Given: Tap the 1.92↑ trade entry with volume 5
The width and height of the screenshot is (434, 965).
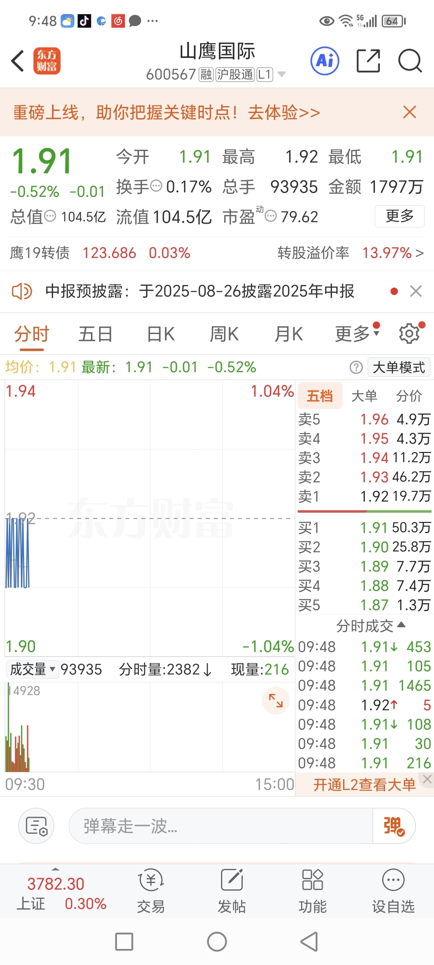Looking at the screenshot, I should click(x=364, y=705).
